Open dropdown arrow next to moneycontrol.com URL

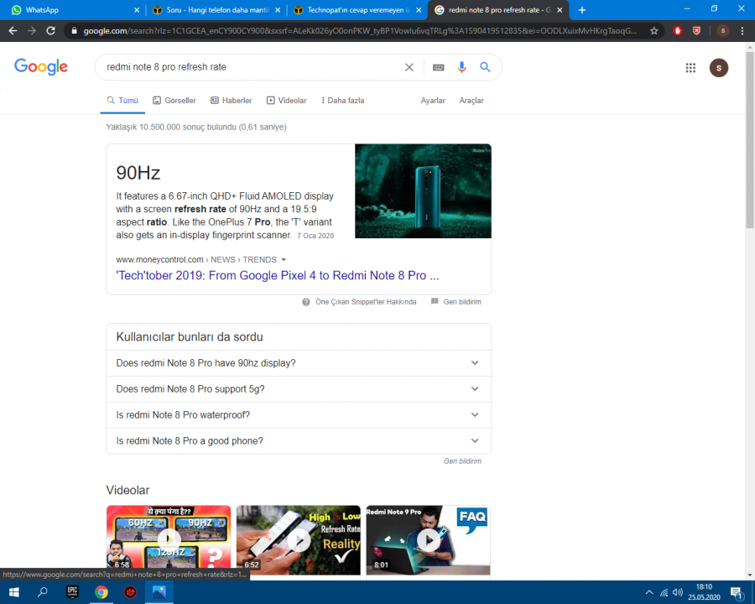click(284, 260)
